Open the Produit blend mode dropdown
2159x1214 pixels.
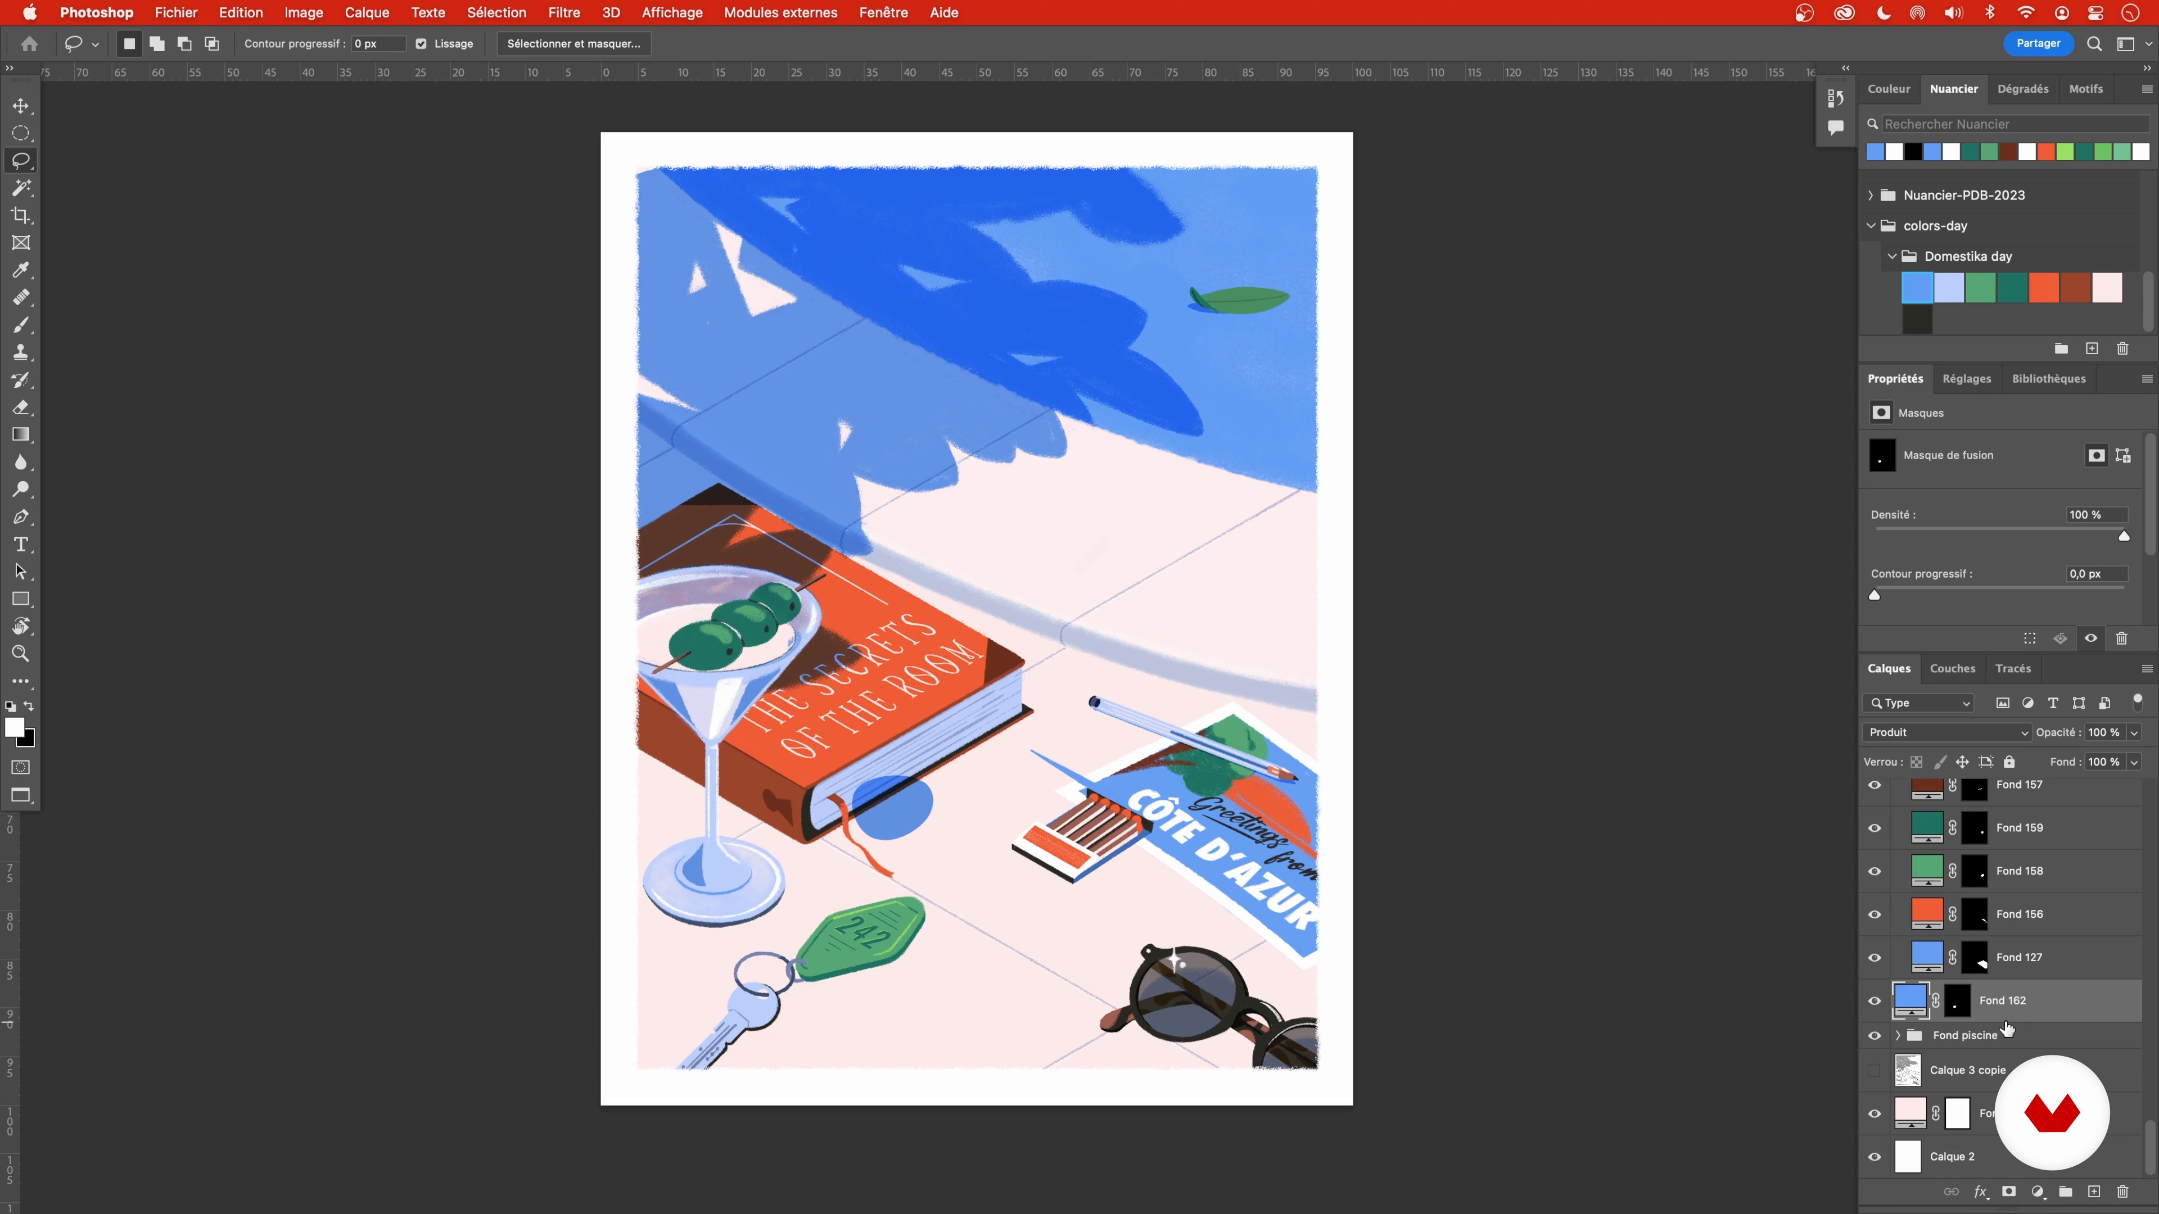[x=1947, y=732]
